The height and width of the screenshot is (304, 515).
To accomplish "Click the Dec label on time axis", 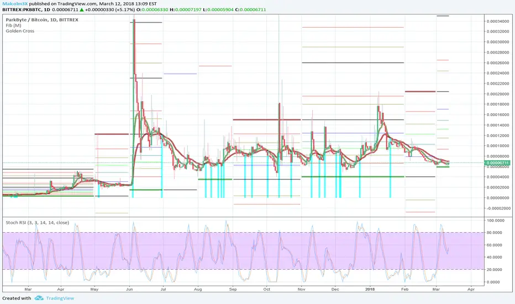I will tap(335, 290).
